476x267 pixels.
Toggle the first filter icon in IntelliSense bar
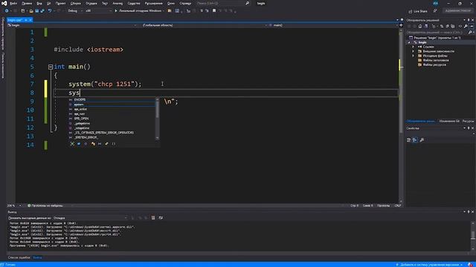point(72,144)
